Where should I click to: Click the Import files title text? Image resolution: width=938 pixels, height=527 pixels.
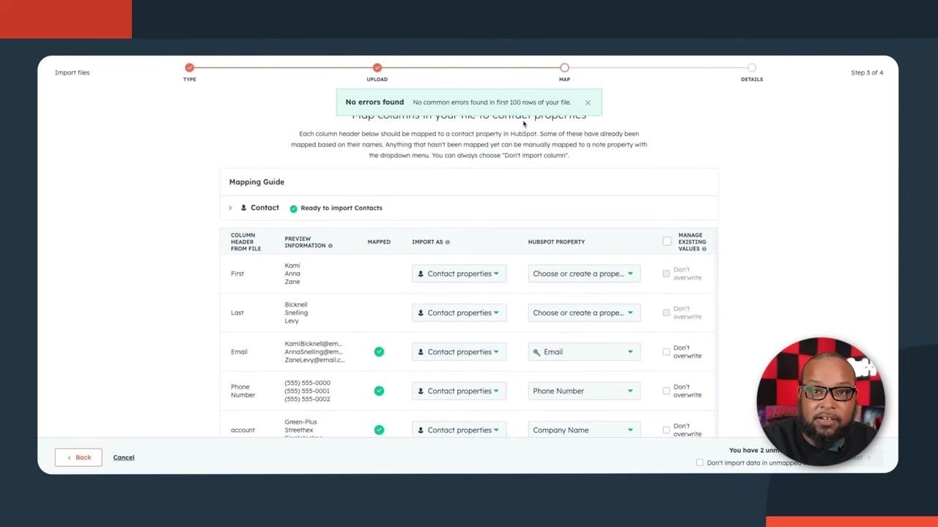coord(72,72)
